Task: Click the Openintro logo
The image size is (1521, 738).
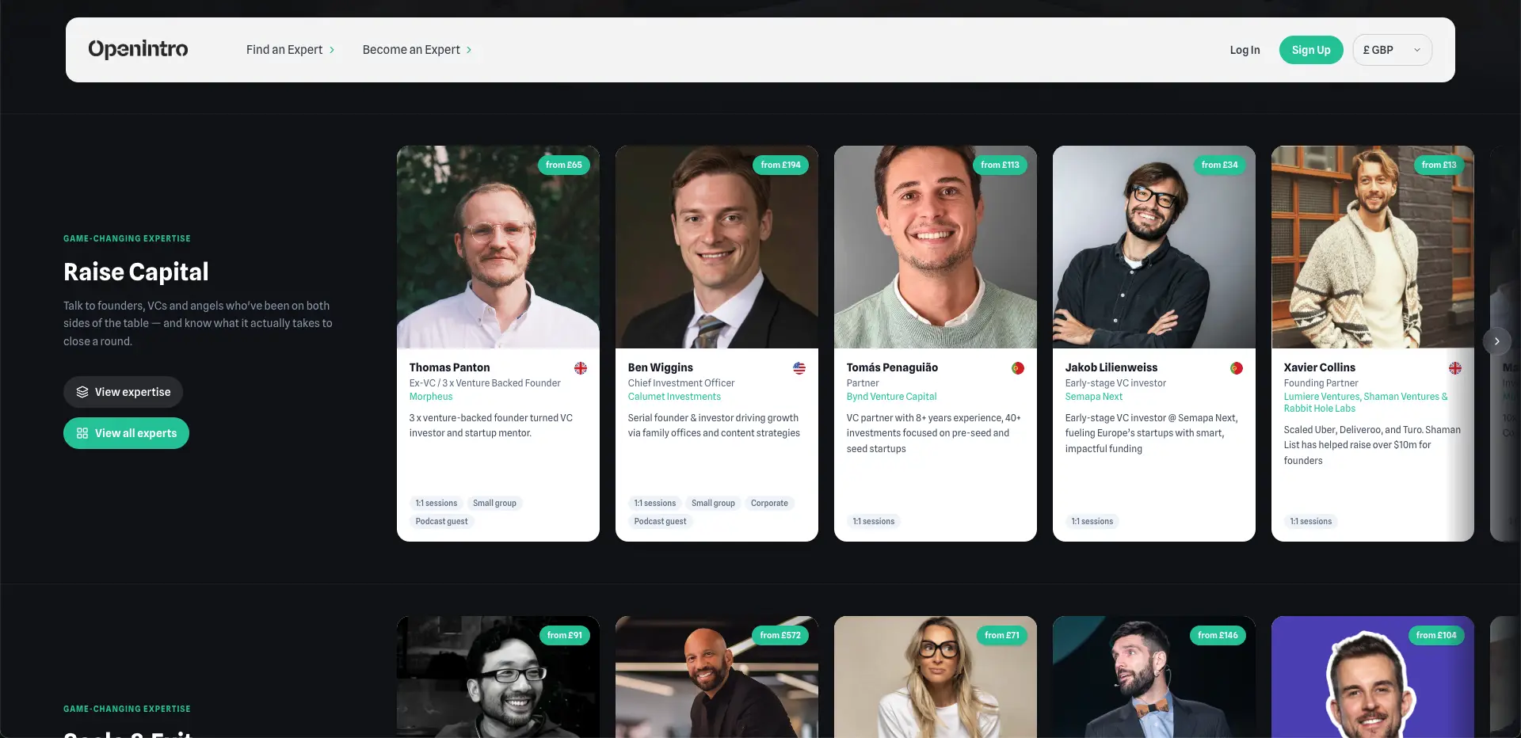Action: [138, 49]
